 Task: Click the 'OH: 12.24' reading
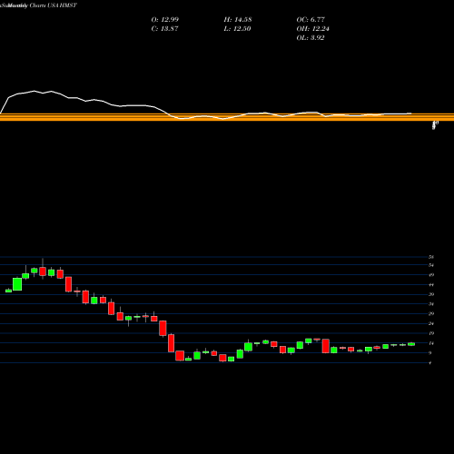click(x=312, y=28)
